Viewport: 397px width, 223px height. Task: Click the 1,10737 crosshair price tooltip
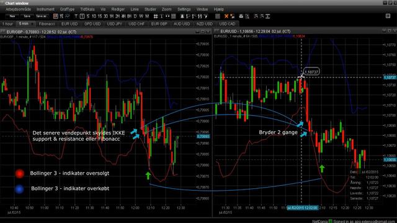click(311, 72)
